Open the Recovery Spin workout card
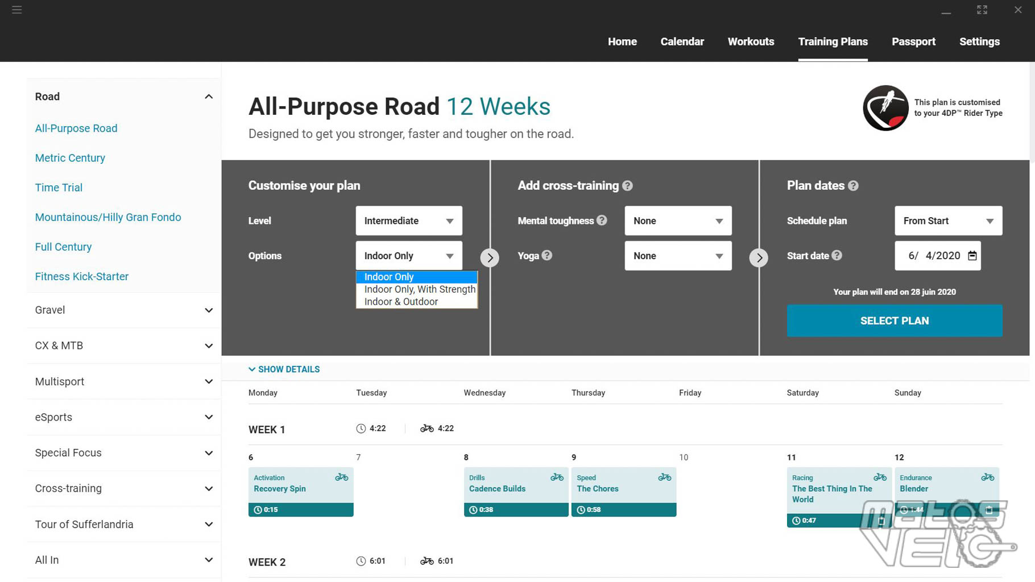The image size is (1035, 582). point(301,492)
